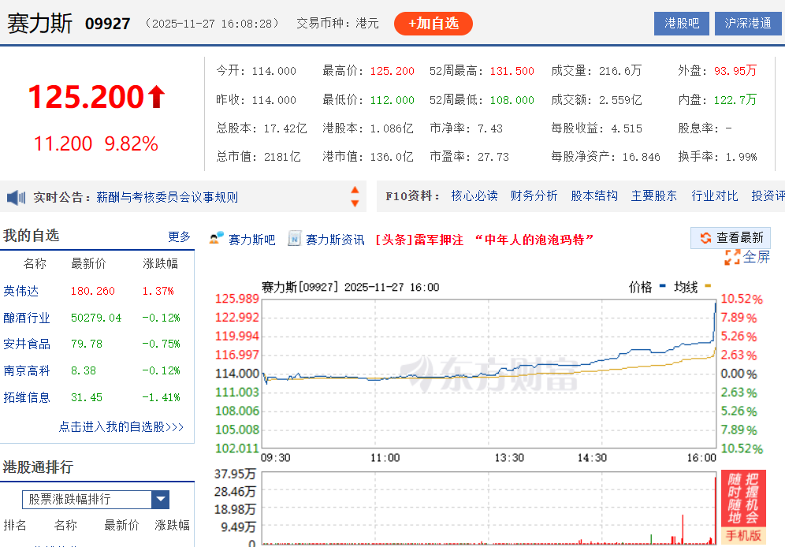Click the change percentage 9.82%
The height and width of the screenshot is (547, 785).
[131, 144]
